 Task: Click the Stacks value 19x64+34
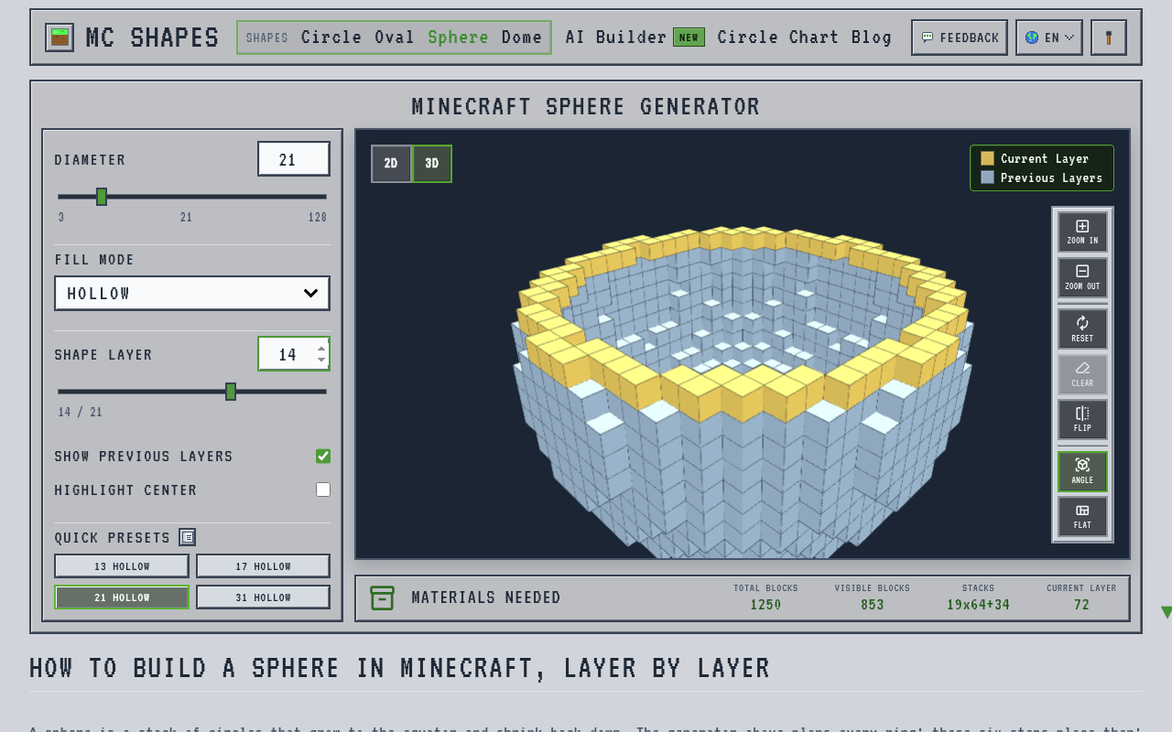click(978, 605)
